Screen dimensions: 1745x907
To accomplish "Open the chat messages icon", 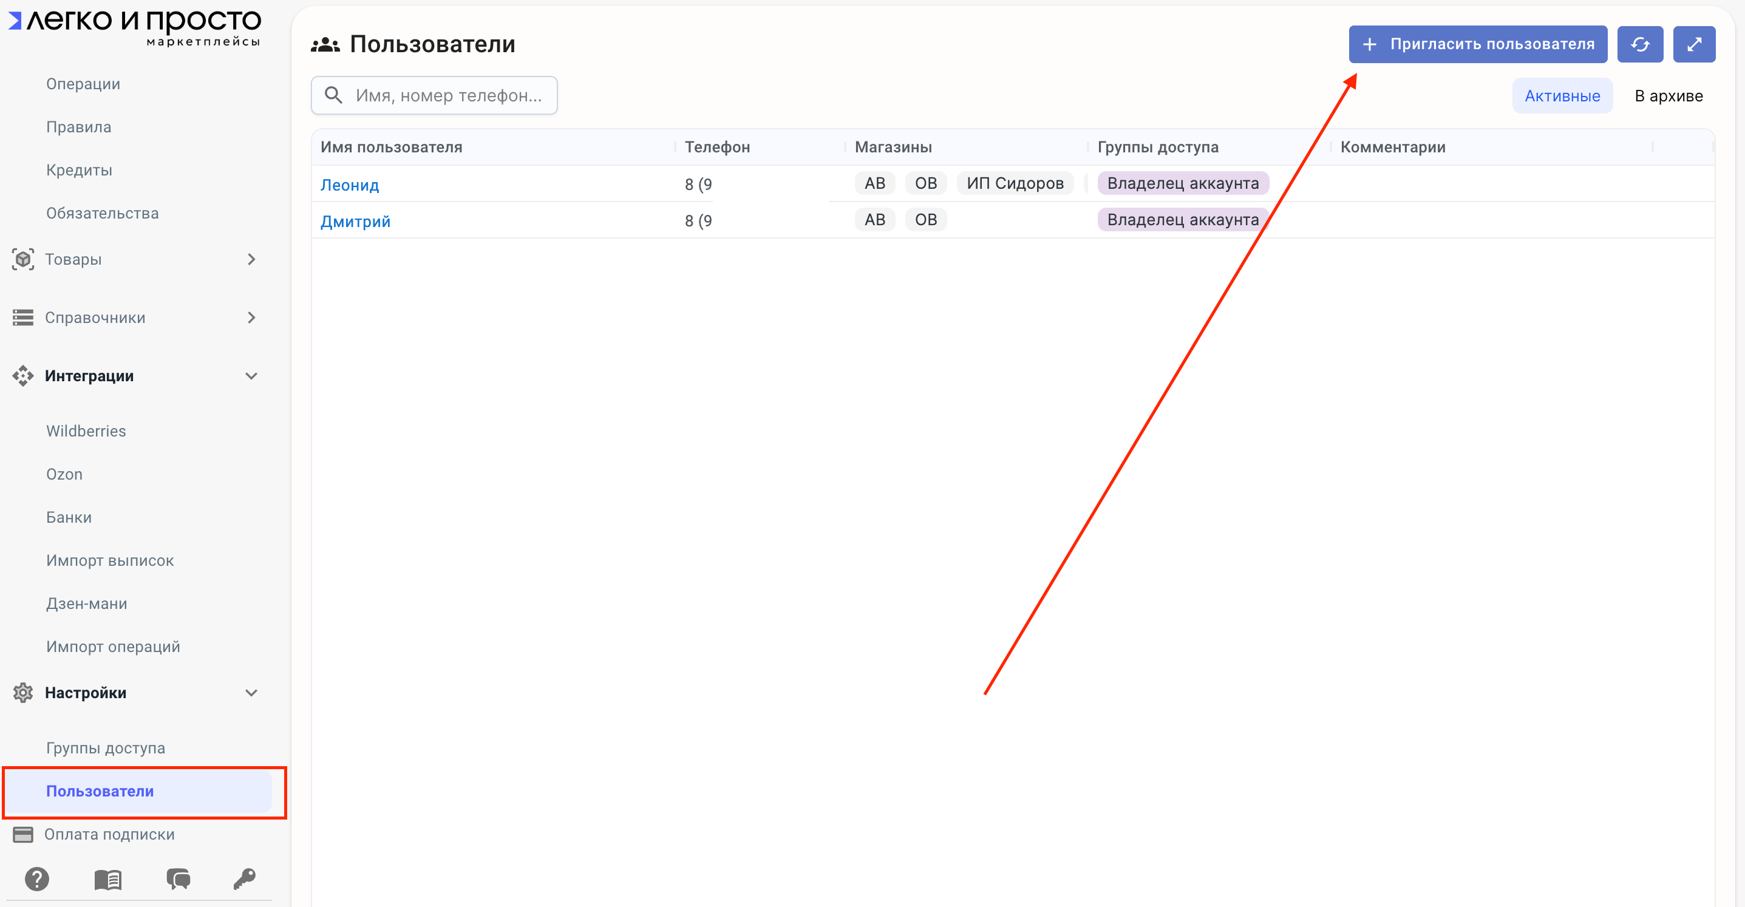I will point(178,879).
